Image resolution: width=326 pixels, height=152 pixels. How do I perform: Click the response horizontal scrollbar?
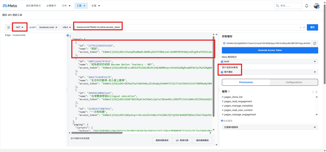97,133
